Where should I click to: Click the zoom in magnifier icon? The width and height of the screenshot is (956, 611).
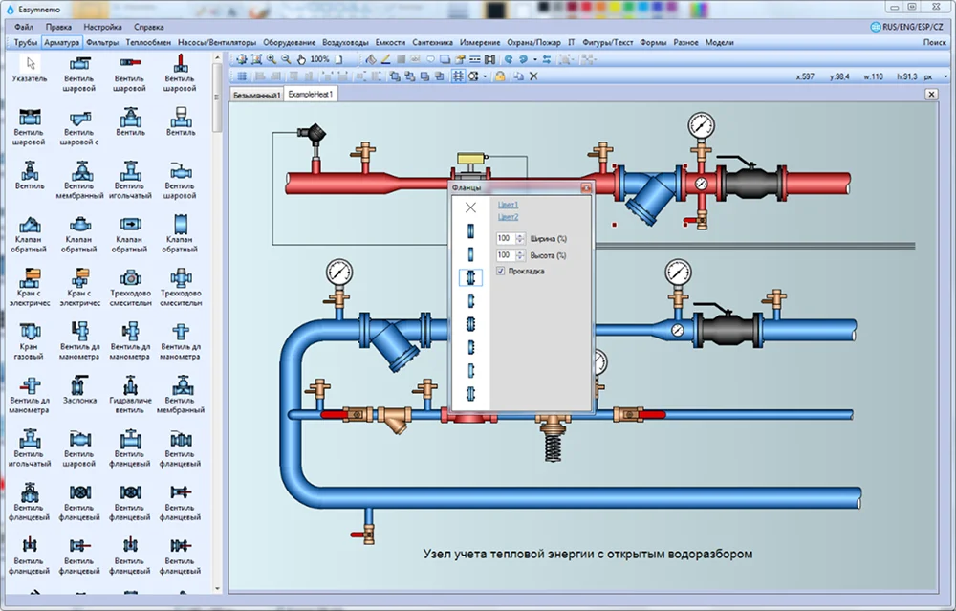pyautogui.click(x=272, y=59)
